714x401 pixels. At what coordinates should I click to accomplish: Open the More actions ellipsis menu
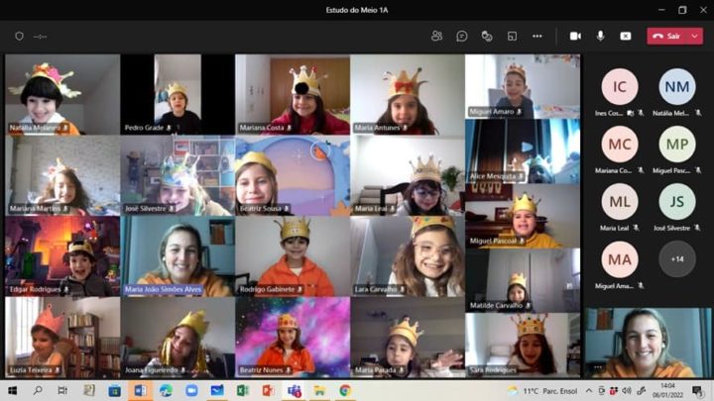coord(537,36)
